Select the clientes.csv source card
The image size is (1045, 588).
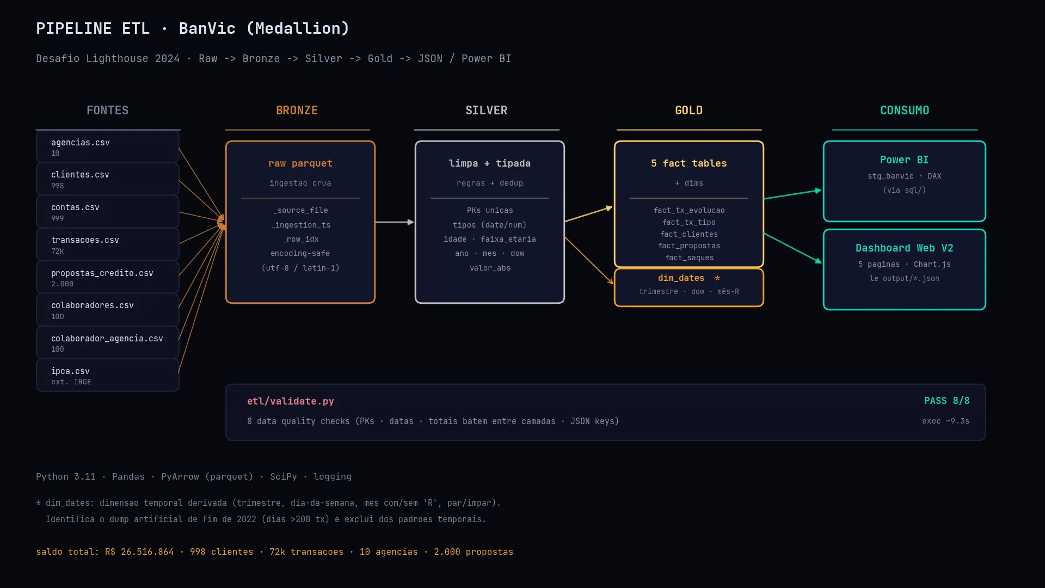click(108, 179)
